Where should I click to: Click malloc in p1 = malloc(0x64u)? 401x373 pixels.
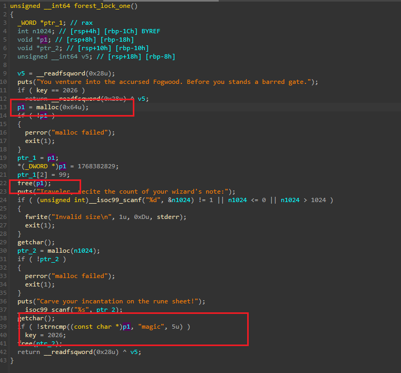point(47,107)
